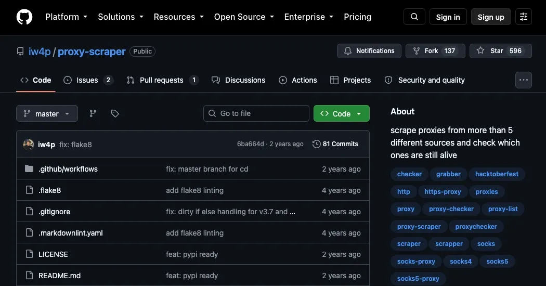Expand the Platform menu
Viewport: 546px width, 286px height.
pos(66,17)
